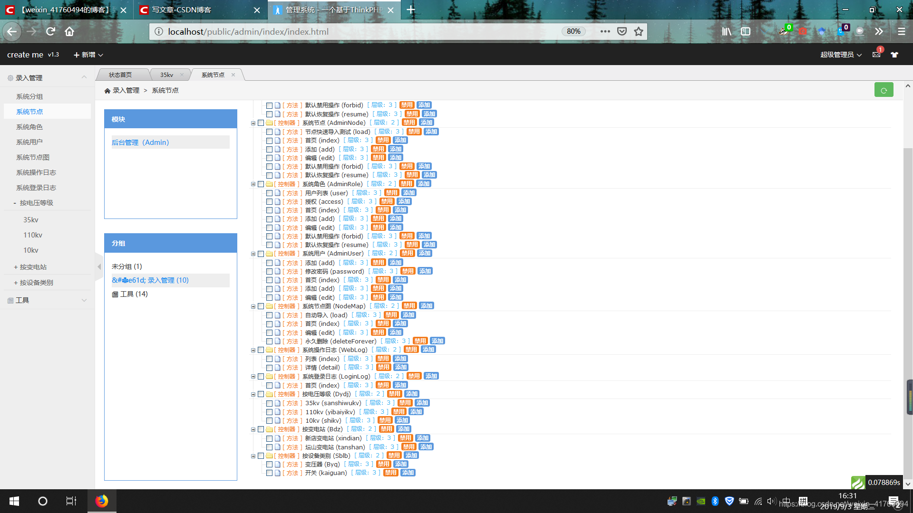Viewport: 913px width, 513px height.
Task: Select the 工具 (14) group link
Action: [x=130, y=294]
